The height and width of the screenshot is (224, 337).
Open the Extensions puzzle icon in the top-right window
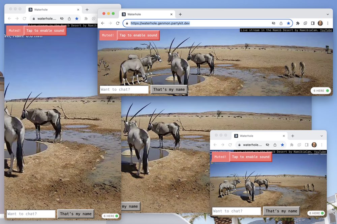pos(298,23)
